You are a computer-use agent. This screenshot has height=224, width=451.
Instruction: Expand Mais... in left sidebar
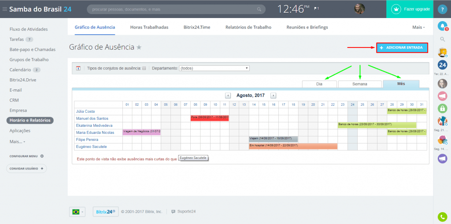click(x=17, y=142)
